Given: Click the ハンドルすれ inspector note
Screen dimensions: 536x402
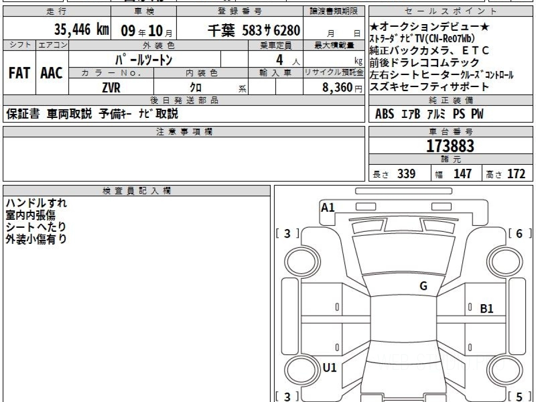Looking at the screenshot, I should click(36, 203).
